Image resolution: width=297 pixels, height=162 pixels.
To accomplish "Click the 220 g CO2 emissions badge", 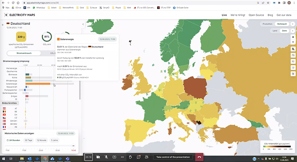I will point(21,37).
